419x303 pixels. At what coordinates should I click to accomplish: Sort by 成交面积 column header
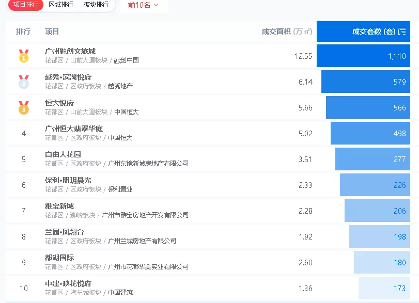coord(287,31)
